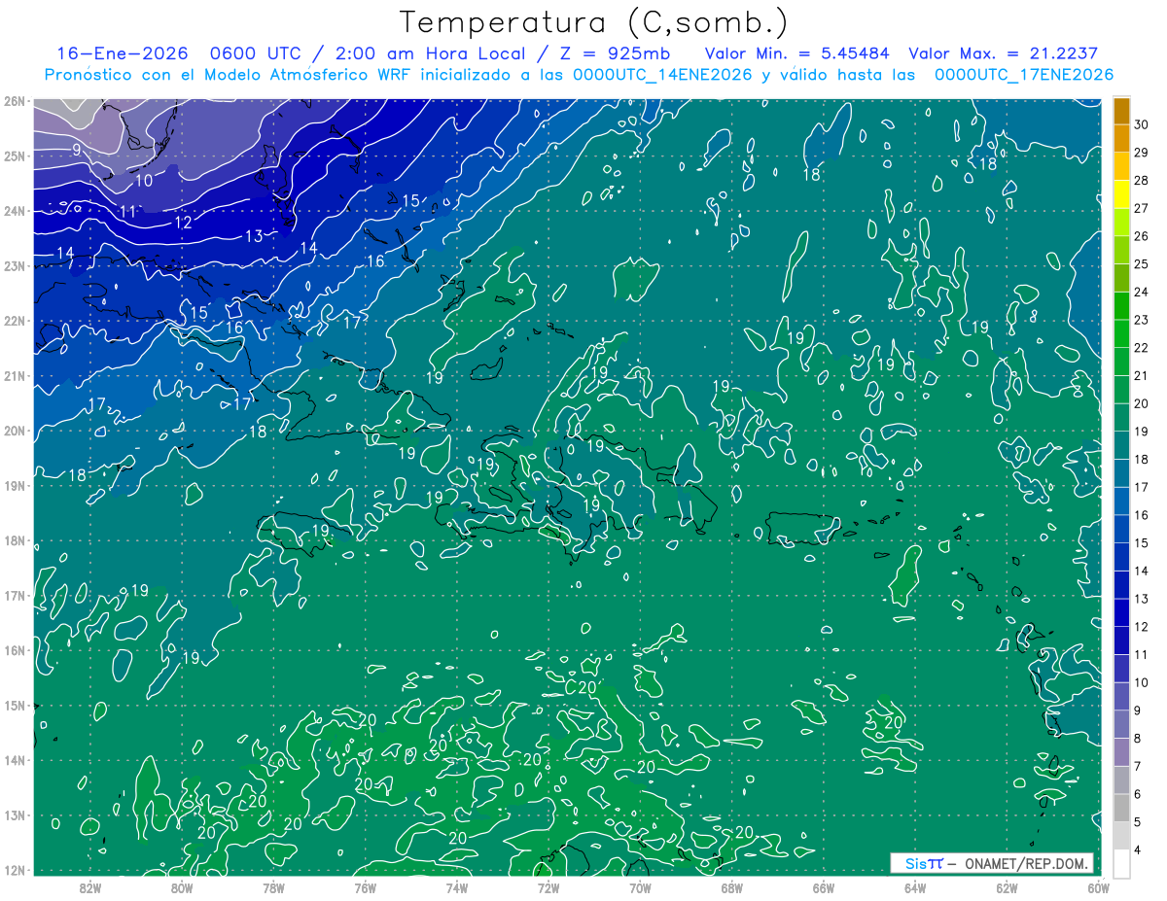This screenshot has width=1167, height=901.
Task: Click the '0000UTC_14ENE2026' initialization timestamp
Action: coord(663,75)
